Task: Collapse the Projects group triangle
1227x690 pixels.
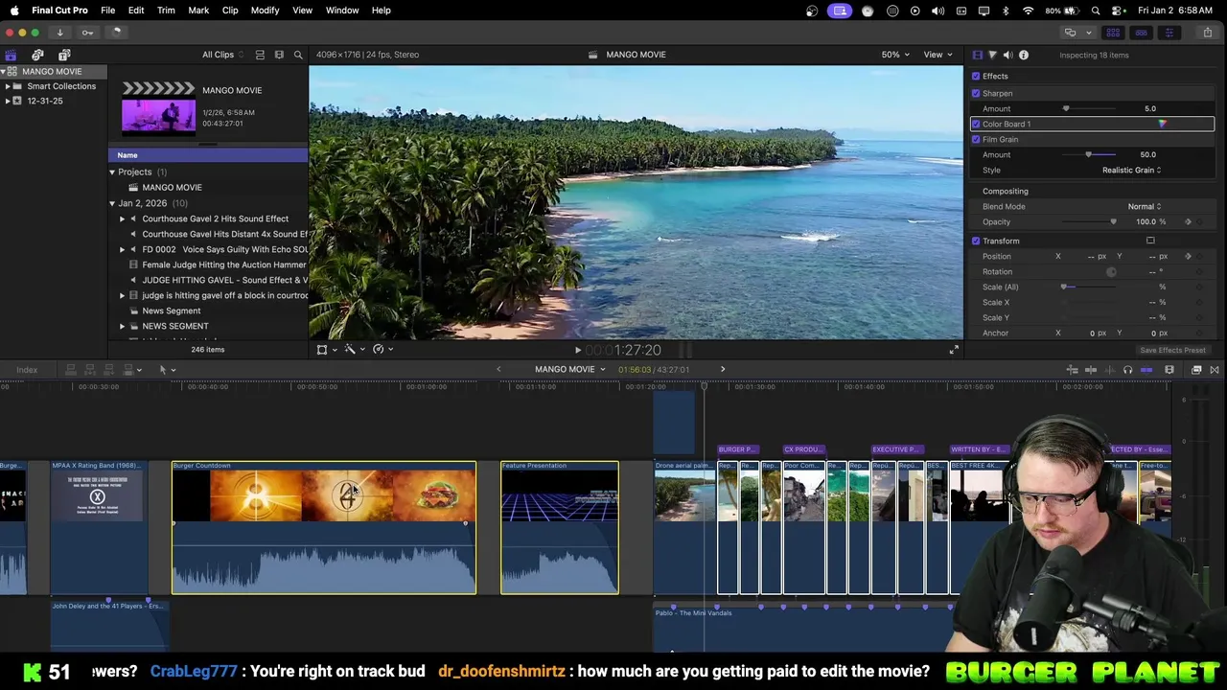Action: click(112, 172)
